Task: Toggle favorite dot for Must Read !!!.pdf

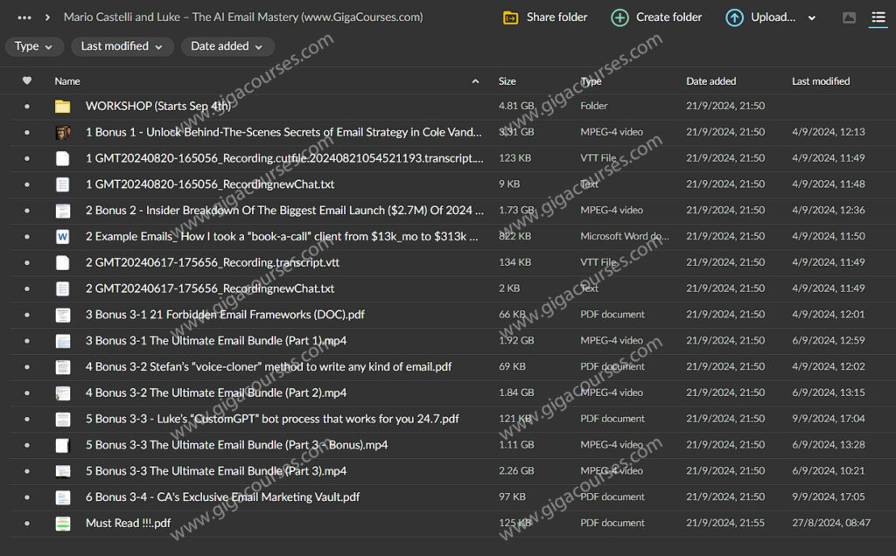Action: 27,524
